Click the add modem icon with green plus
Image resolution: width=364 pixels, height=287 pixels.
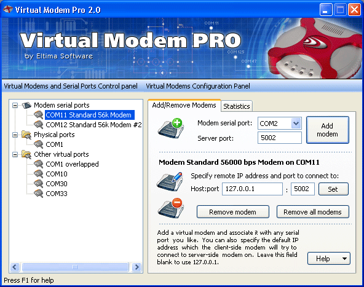point(171,128)
